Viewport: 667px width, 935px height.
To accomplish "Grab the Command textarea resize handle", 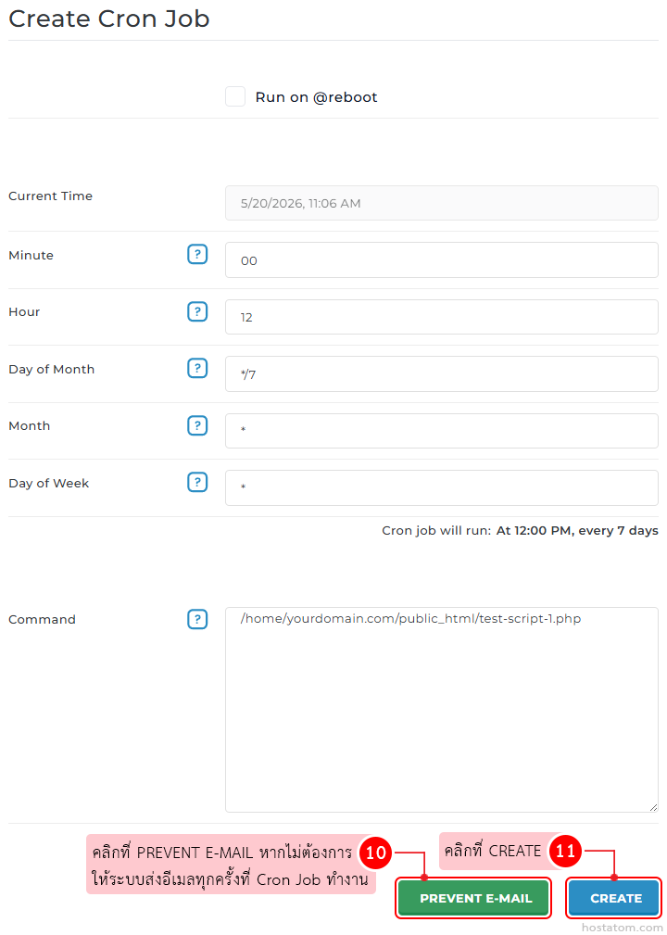I will 653,807.
